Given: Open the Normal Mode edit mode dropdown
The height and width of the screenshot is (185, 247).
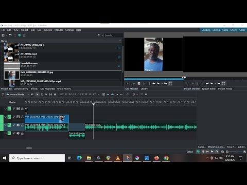Looking at the screenshot, I should point(17,95).
